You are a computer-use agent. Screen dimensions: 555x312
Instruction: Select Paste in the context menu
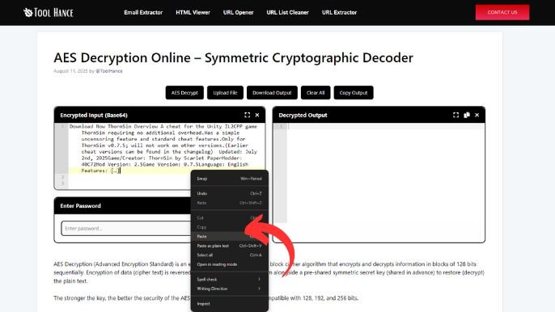[x=230, y=236]
